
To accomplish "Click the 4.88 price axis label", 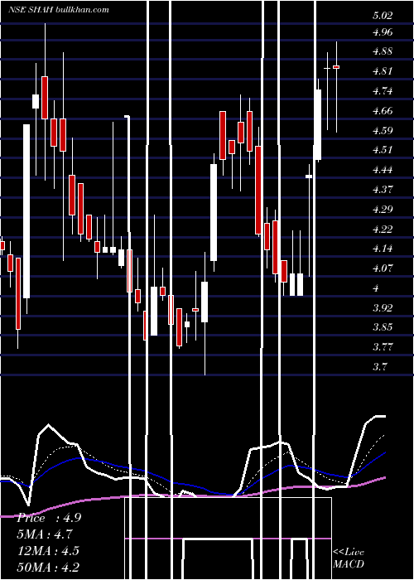I will click(383, 51).
